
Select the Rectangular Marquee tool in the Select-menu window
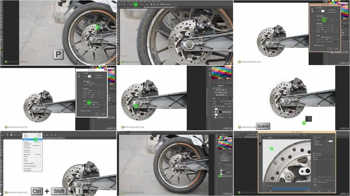tap(1, 143)
